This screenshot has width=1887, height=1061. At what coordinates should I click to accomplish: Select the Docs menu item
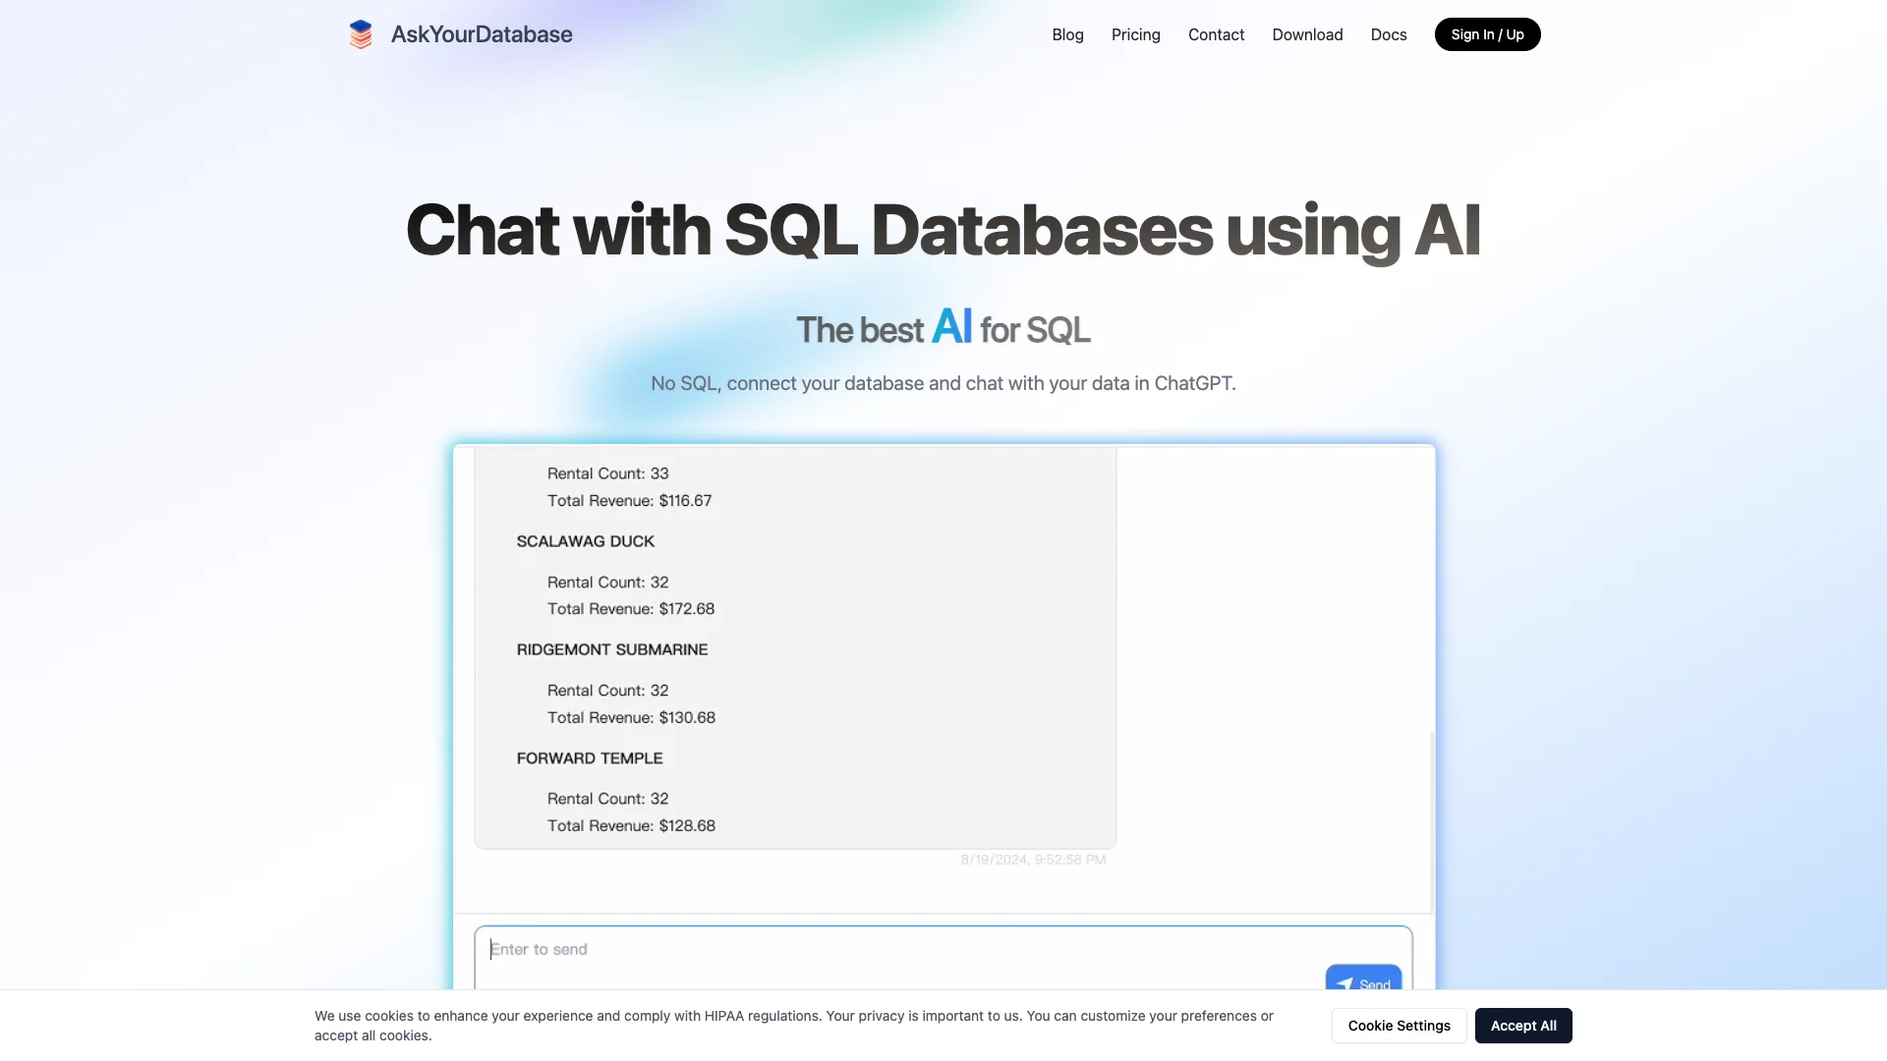[x=1388, y=34]
